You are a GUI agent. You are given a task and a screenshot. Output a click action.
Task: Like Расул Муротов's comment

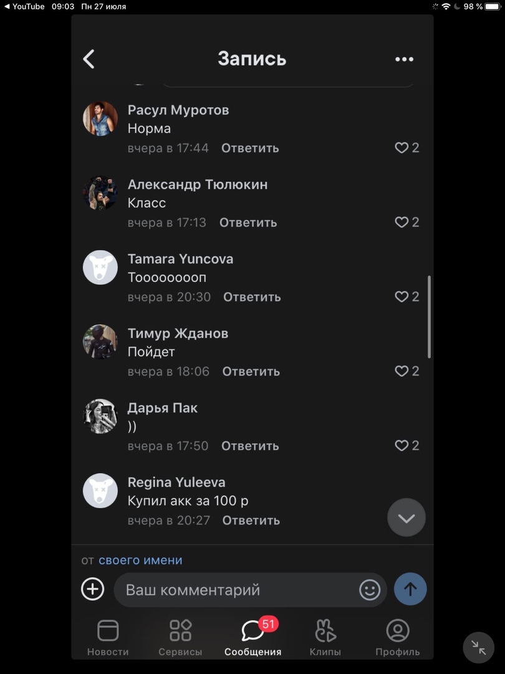pyautogui.click(x=402, y=148)
